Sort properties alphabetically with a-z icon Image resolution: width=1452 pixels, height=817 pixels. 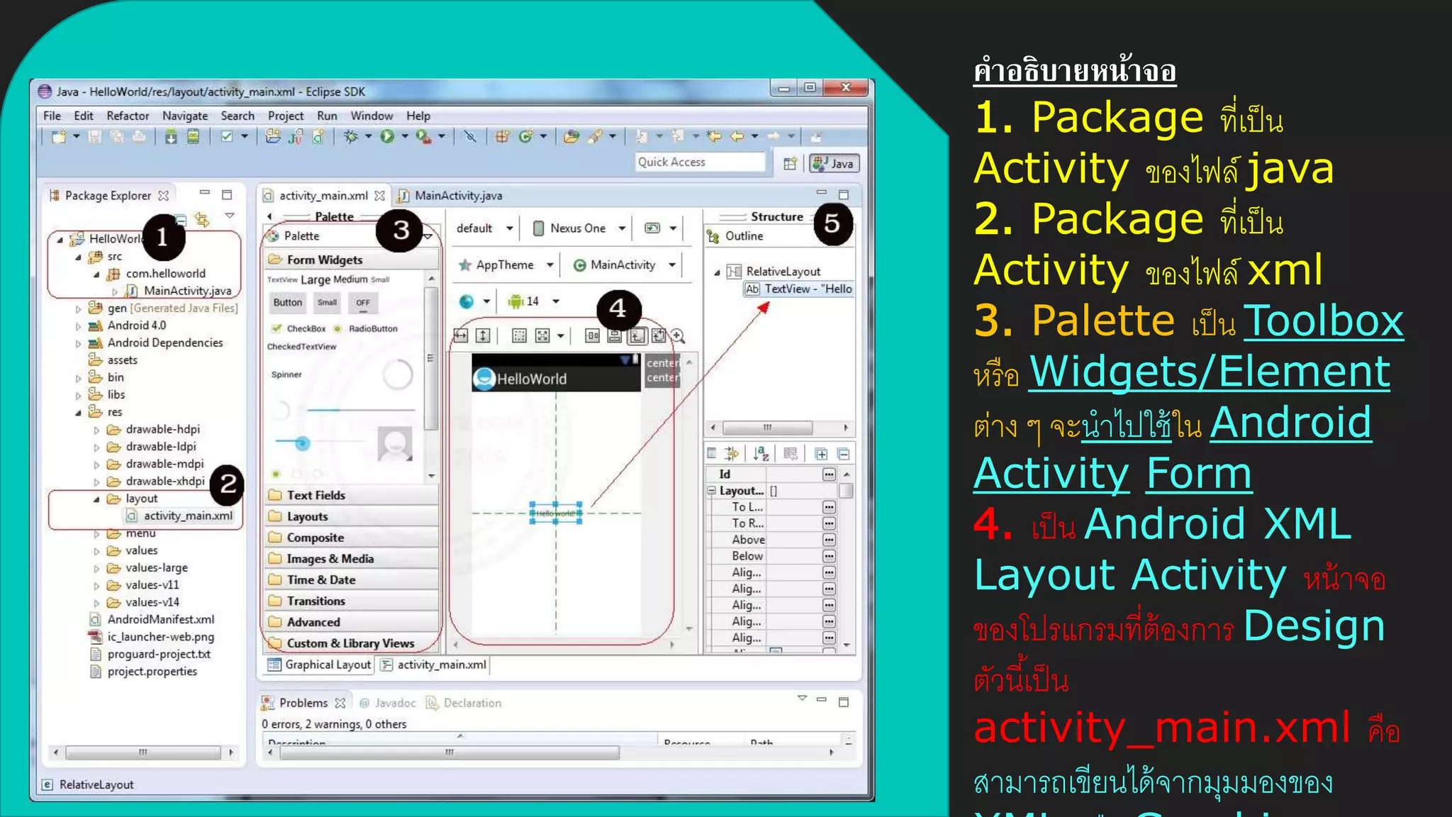click(x=761, y=454)
